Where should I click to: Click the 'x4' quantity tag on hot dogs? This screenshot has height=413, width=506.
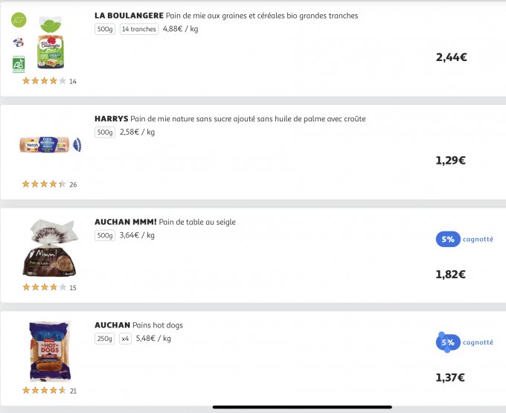125,339
